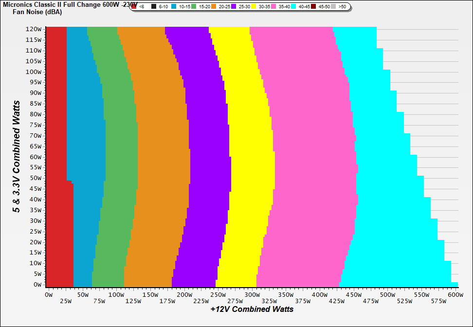Click the gray >50 legend swatch
Viewport: 473px width, 327px height.
point(333,7)
